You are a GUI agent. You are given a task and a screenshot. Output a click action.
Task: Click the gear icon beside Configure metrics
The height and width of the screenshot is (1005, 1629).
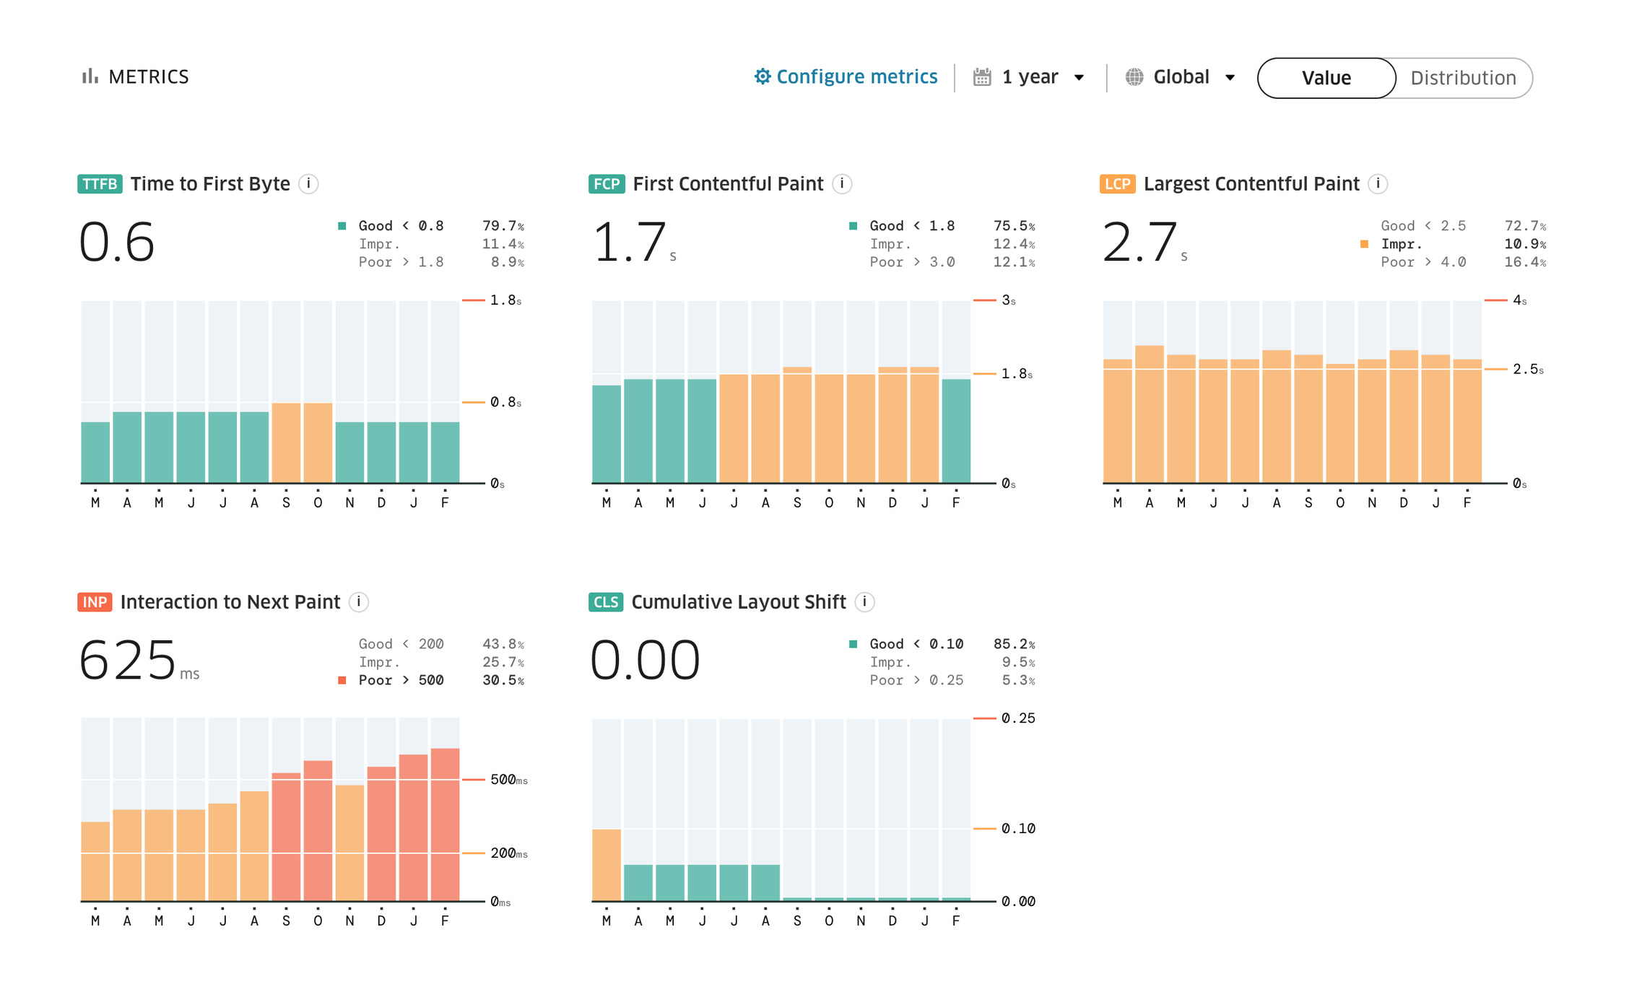pos(763,76)
